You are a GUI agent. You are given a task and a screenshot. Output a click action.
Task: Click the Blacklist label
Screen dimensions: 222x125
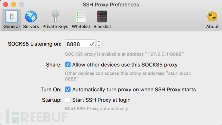102,27
